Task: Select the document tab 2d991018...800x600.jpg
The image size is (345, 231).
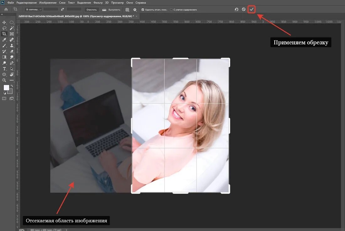Action: click(76, 16)
